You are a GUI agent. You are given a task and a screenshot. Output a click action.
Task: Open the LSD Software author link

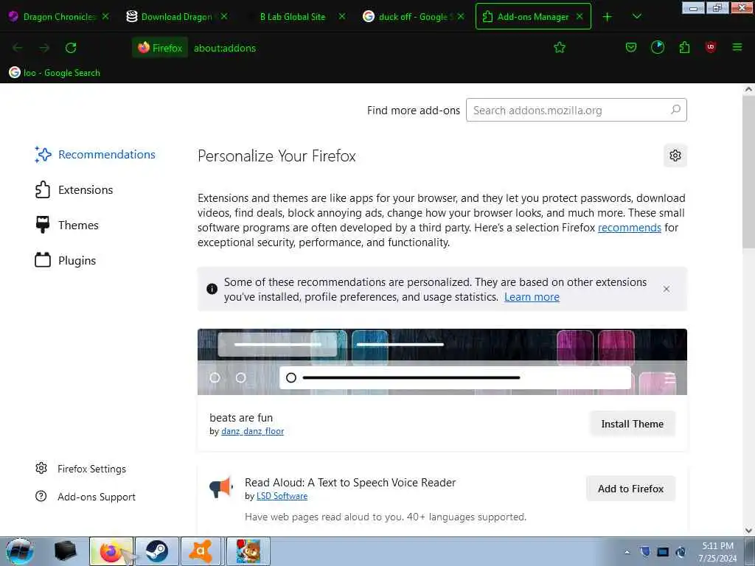coord(282,496)
